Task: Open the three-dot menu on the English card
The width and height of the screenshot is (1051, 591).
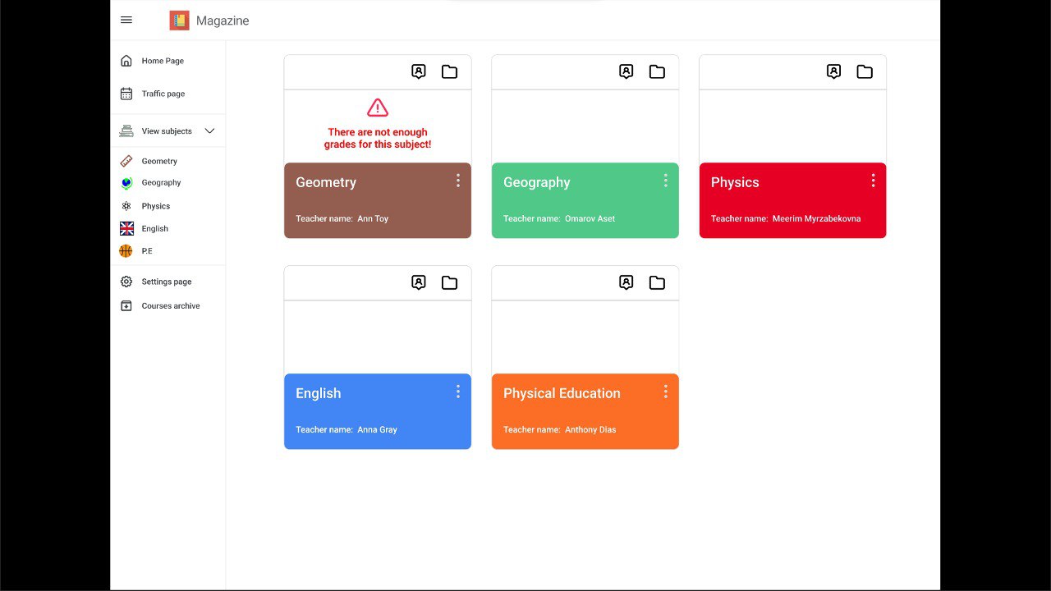Action: 458,392
